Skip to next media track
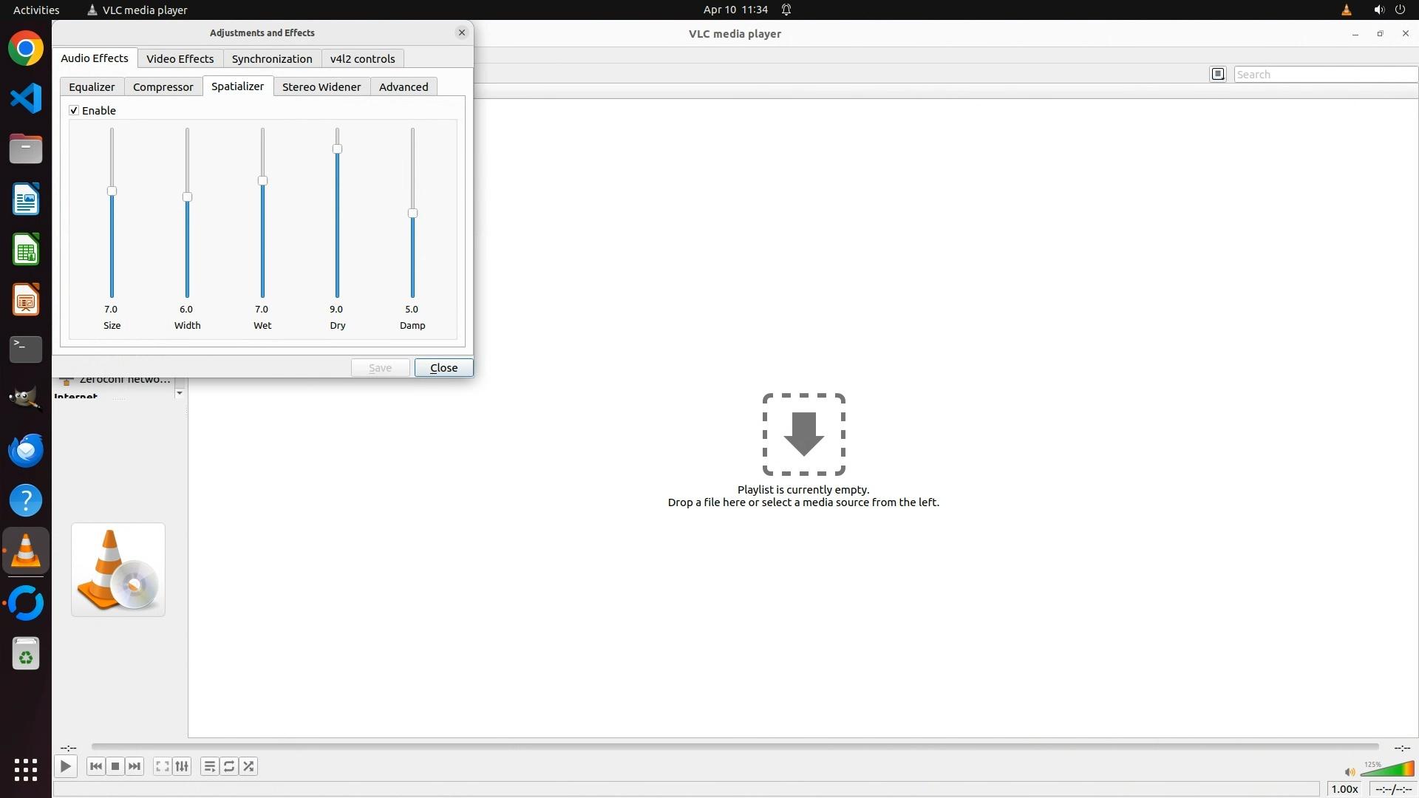This screenshot has height=798, width=1419. (135, 766)
